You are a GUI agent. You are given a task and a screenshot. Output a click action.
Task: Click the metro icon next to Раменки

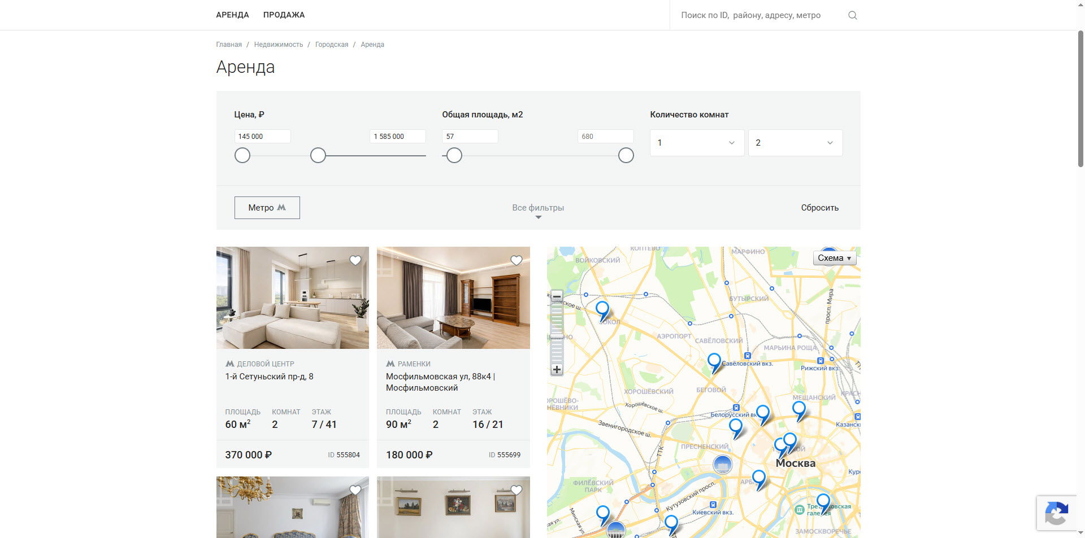pyautogui.click(x=390, y=364)
